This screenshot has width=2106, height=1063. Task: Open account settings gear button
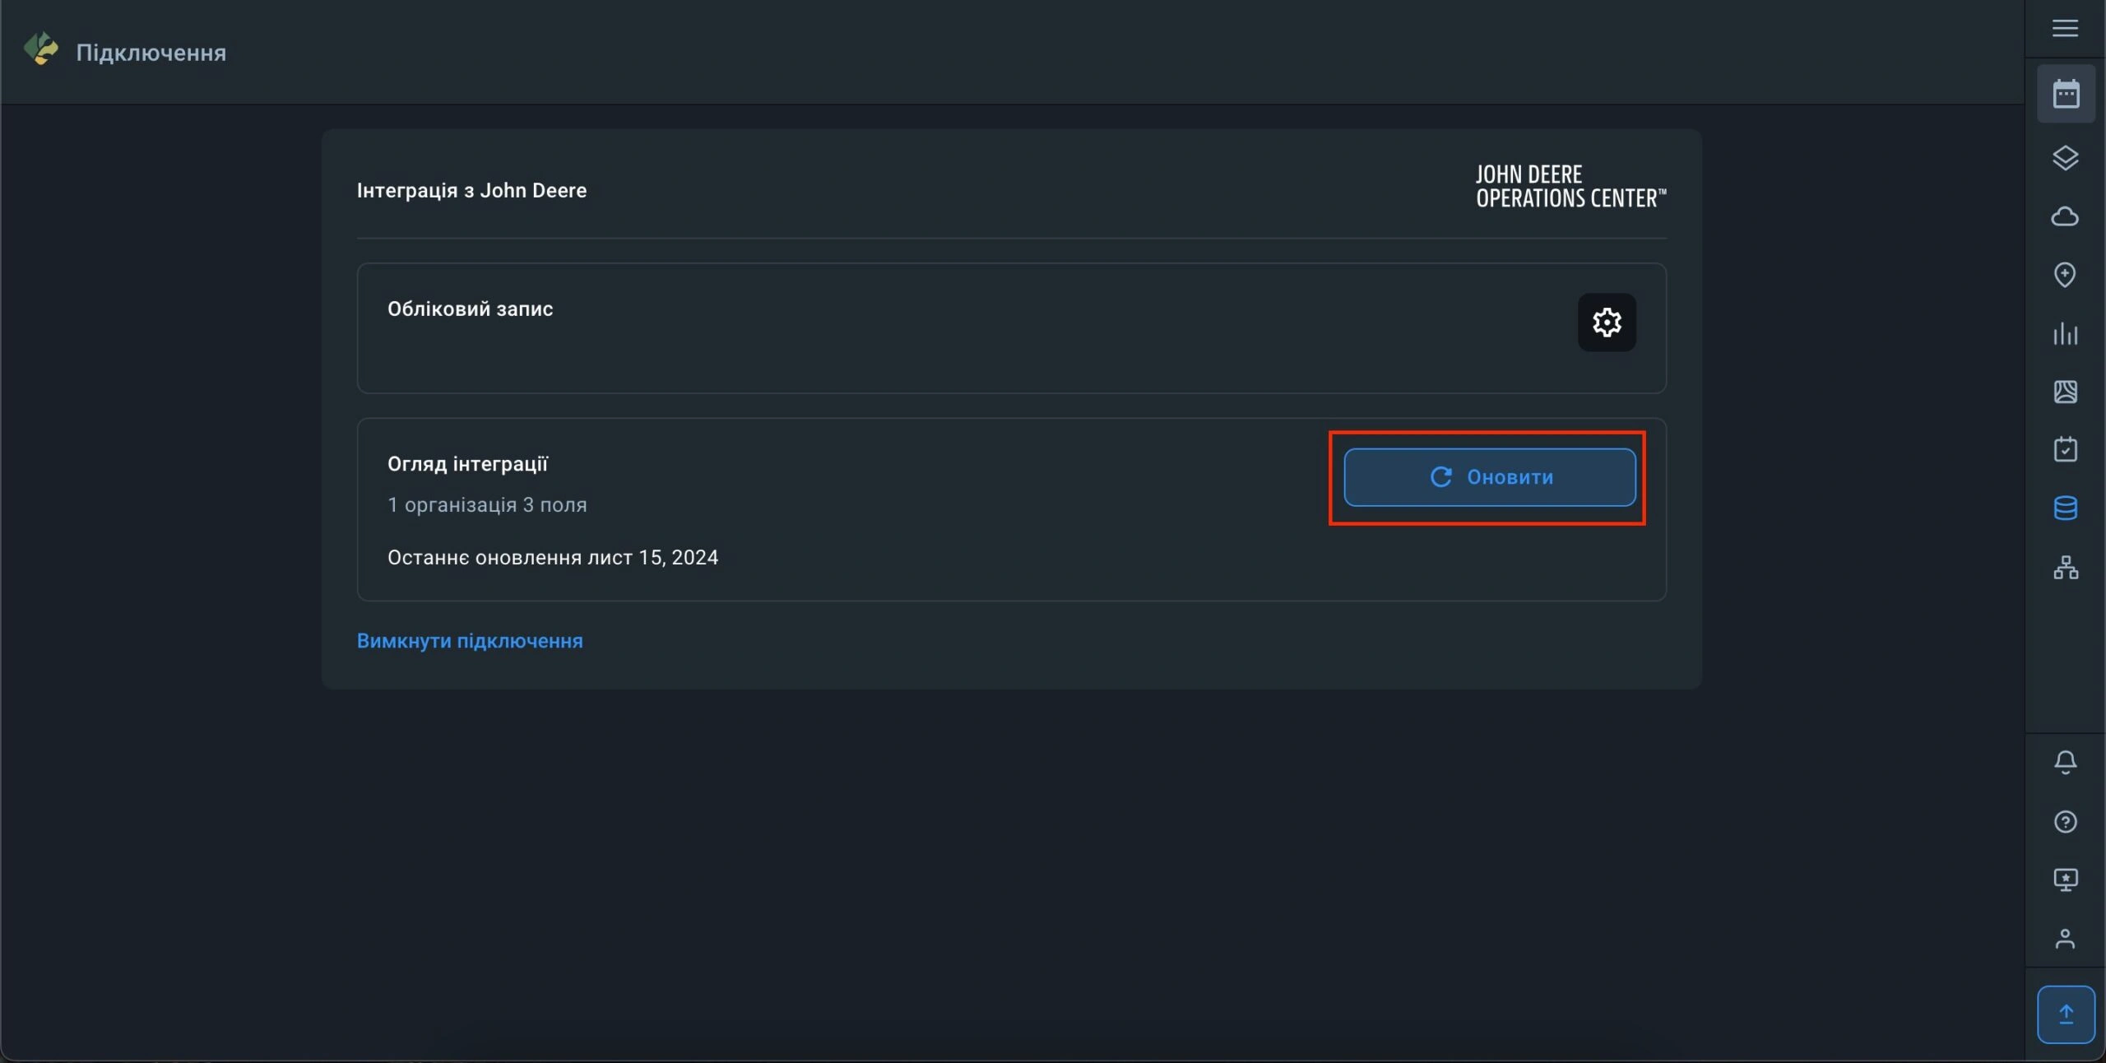1606,323
